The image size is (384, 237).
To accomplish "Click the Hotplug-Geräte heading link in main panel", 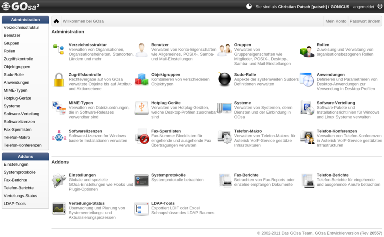I will [166, 103].
